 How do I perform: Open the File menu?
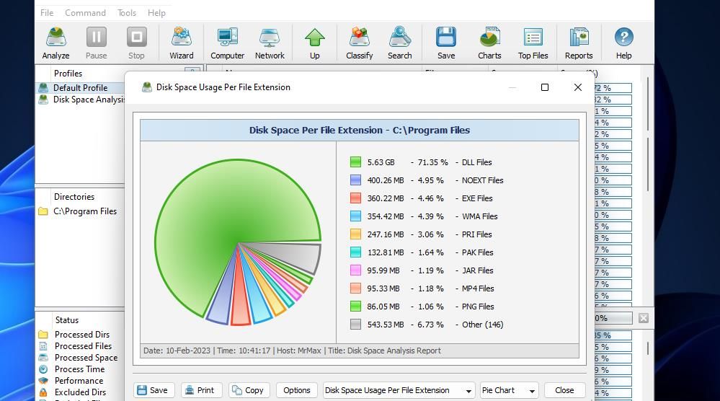coord(47,13)
